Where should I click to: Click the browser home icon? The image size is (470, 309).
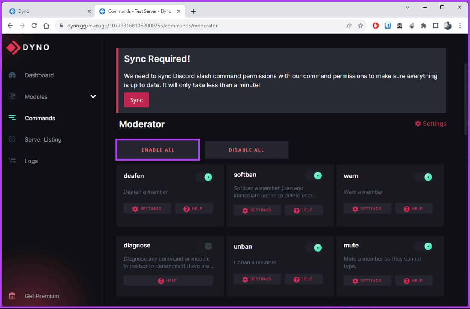[46, 26]
